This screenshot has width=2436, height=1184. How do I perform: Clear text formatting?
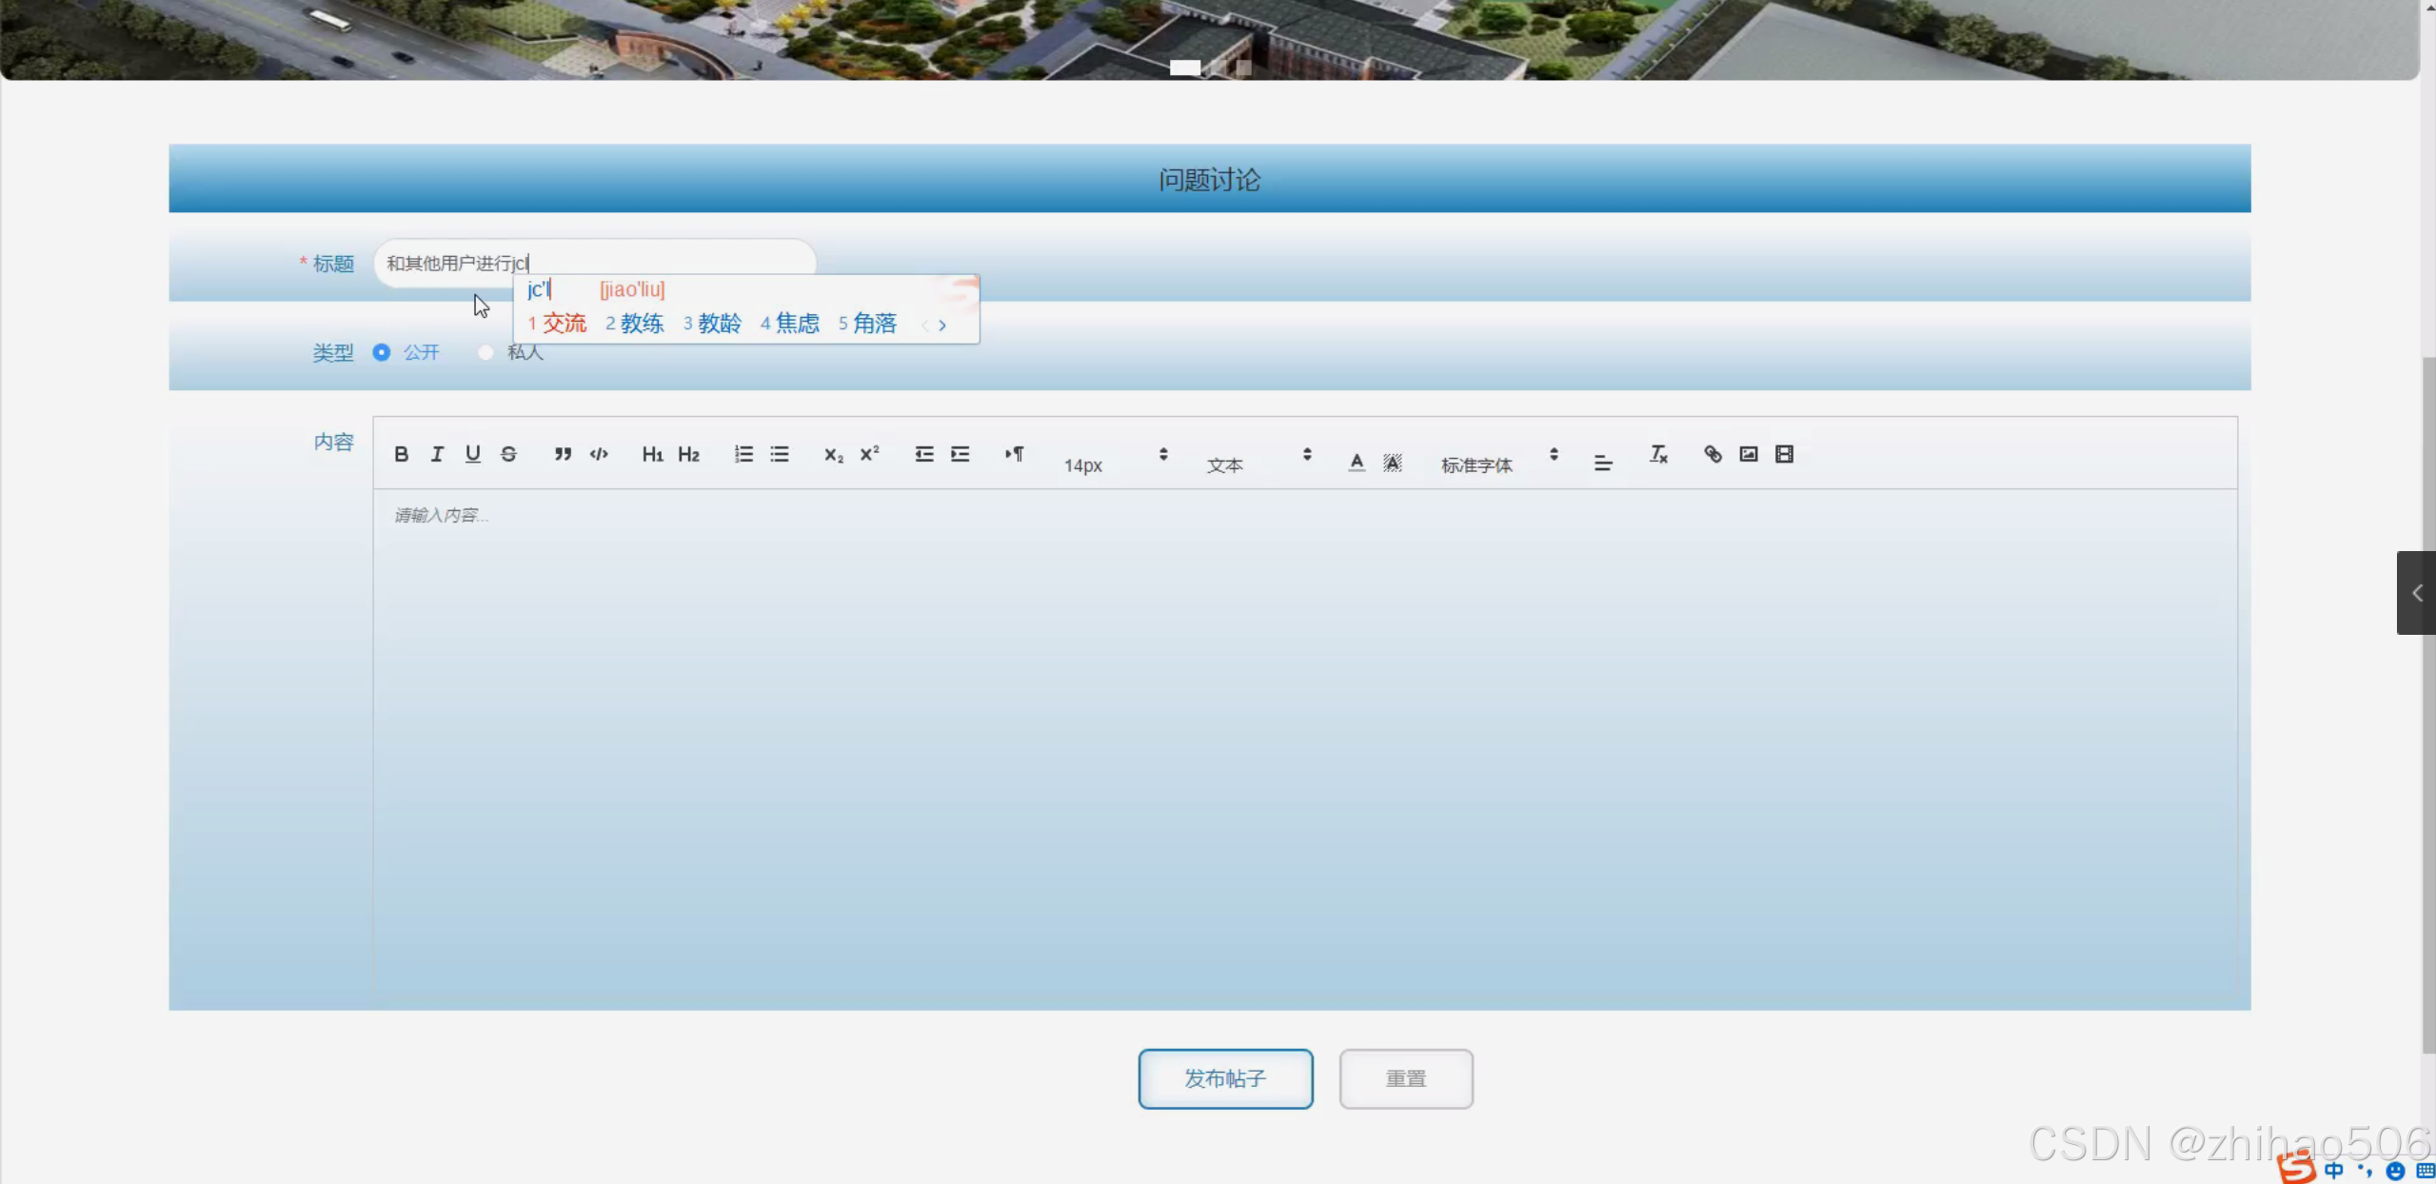[1658, 454]
